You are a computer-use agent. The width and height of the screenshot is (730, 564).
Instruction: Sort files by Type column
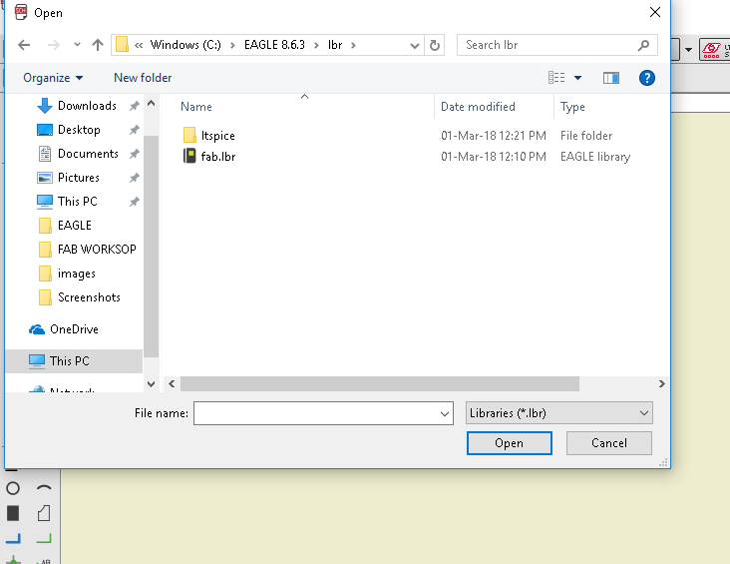572,107
